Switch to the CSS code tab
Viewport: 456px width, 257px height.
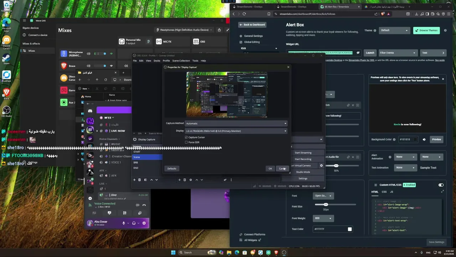pyautogui.click(x=384, y=192)
